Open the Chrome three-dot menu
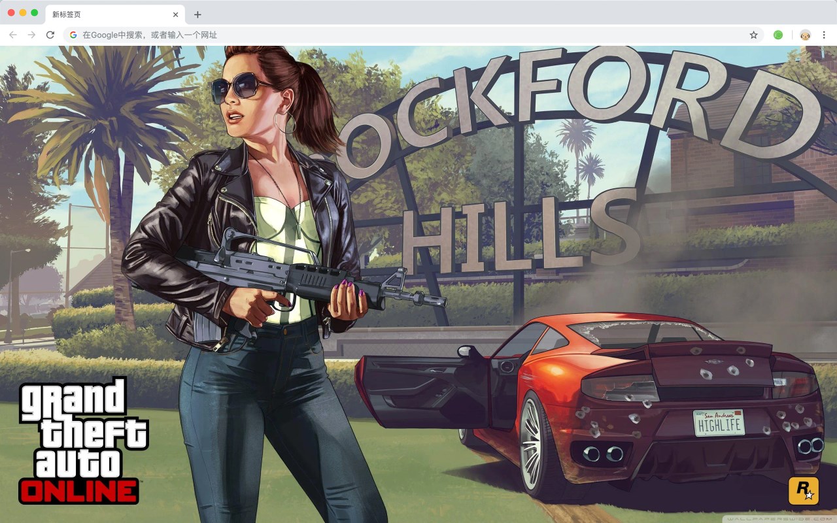 (x=825, y=35)
